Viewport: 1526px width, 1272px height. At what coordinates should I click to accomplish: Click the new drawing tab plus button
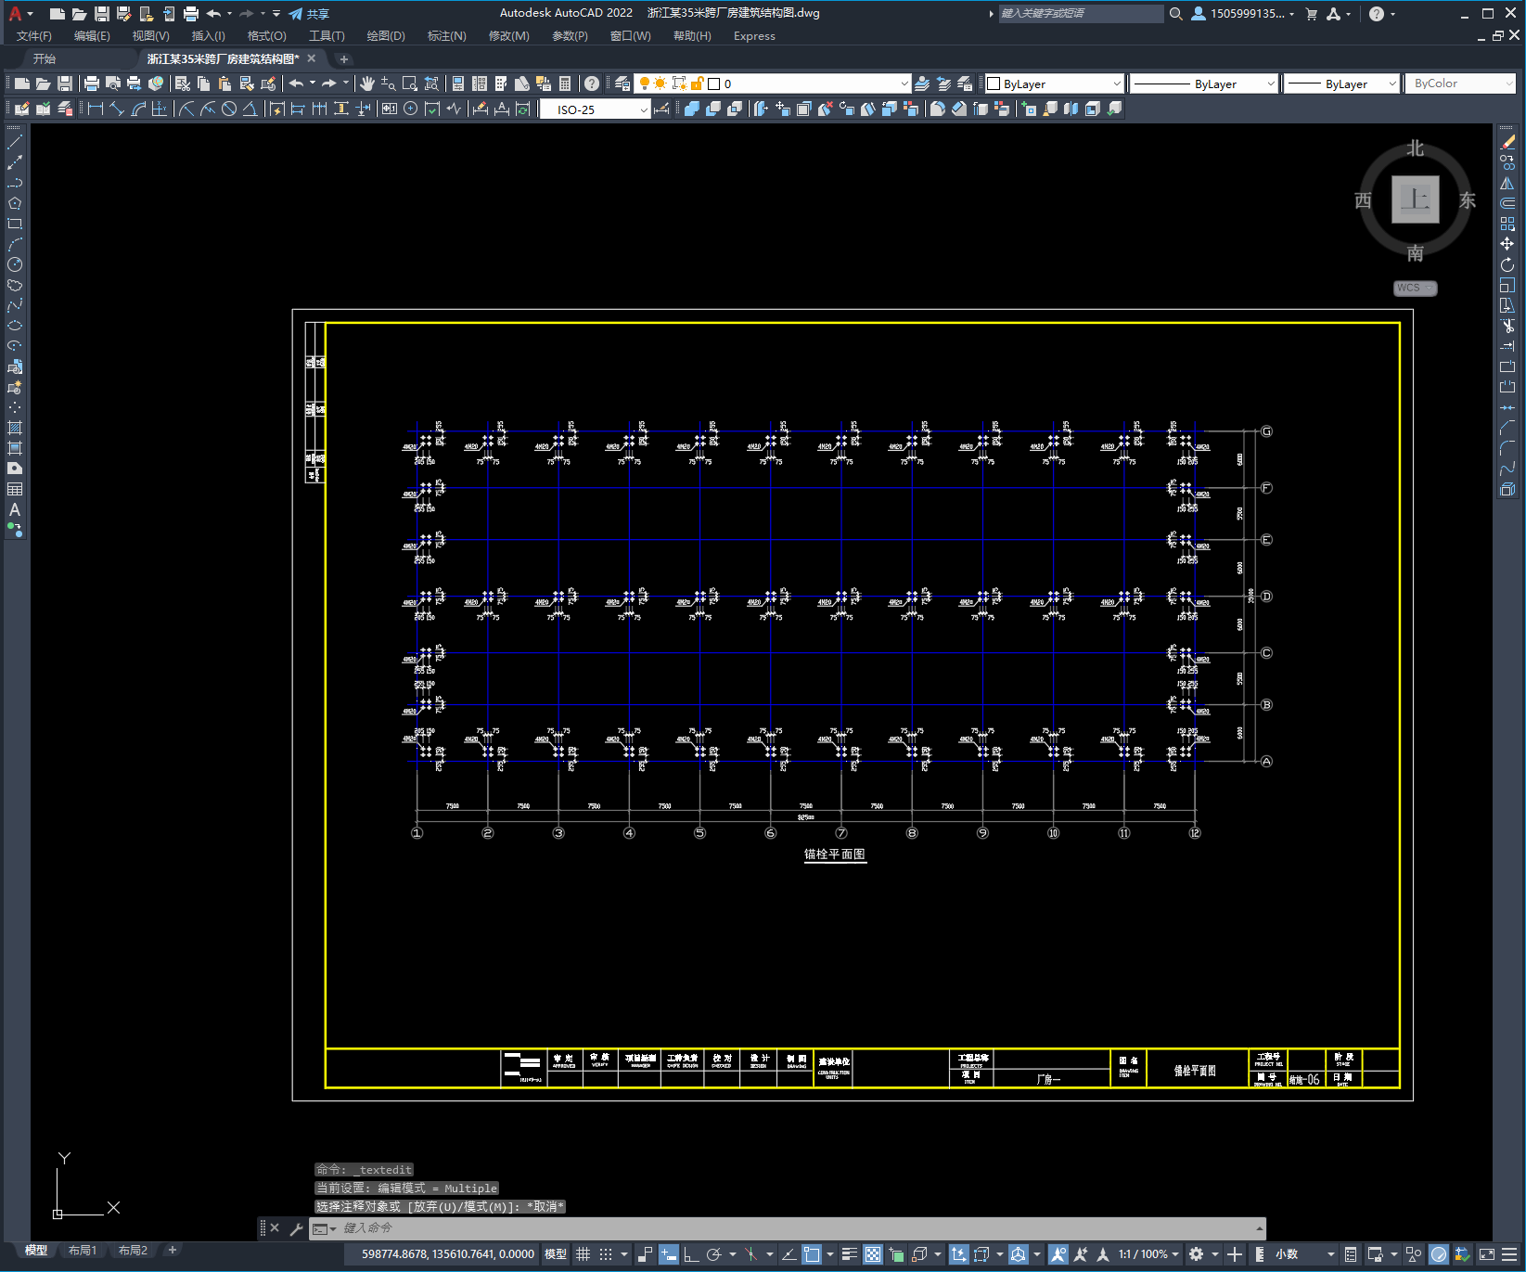pyautogui.click(x=344, y=59)
